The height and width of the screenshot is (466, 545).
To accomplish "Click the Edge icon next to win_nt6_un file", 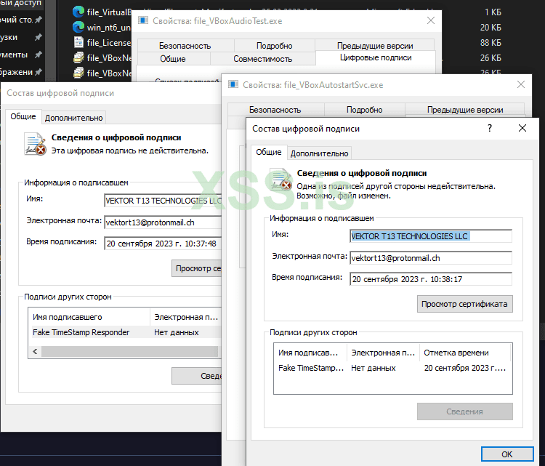I will [x=78, y=27].
